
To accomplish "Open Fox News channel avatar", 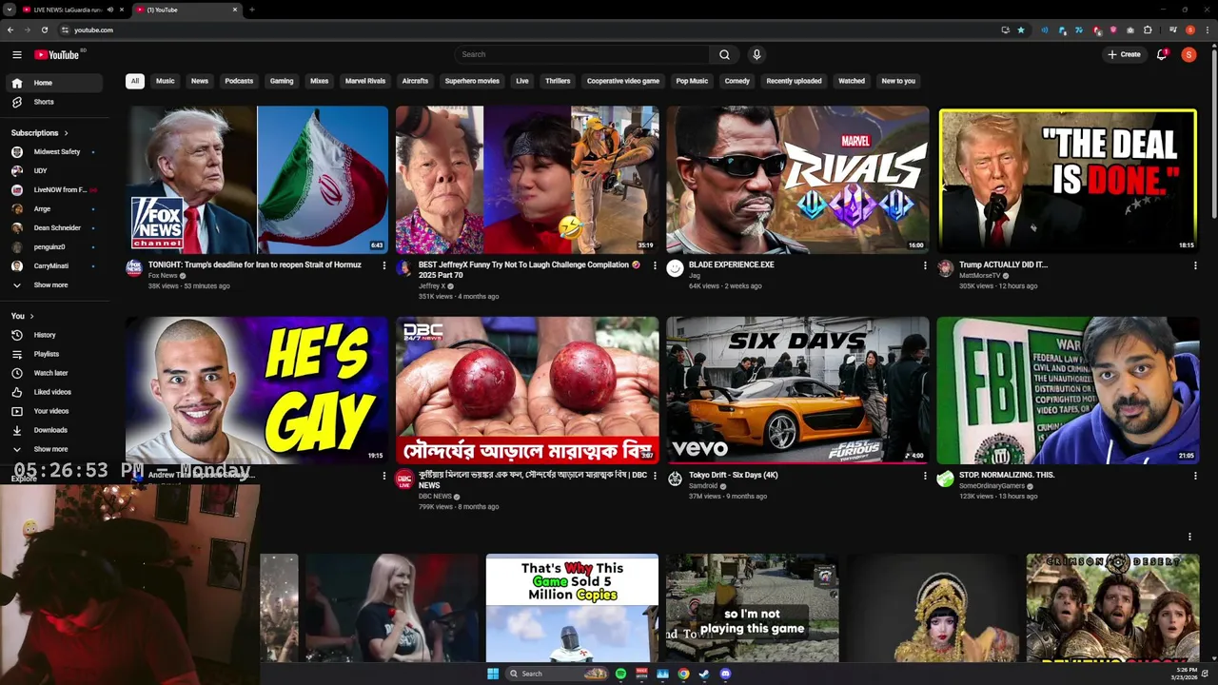I will pos(134,268).
